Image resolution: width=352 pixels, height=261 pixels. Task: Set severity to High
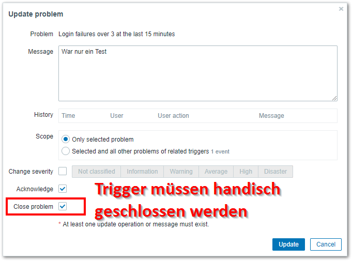coord(246,172)
